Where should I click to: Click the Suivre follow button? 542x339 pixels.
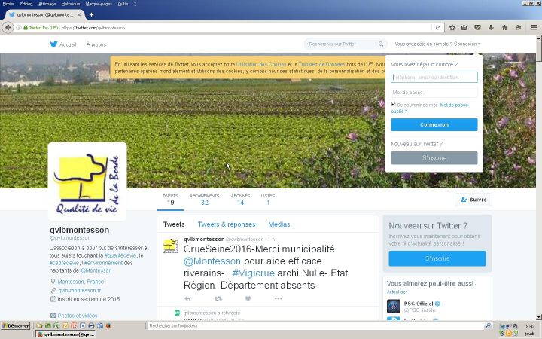coord(473,200)
